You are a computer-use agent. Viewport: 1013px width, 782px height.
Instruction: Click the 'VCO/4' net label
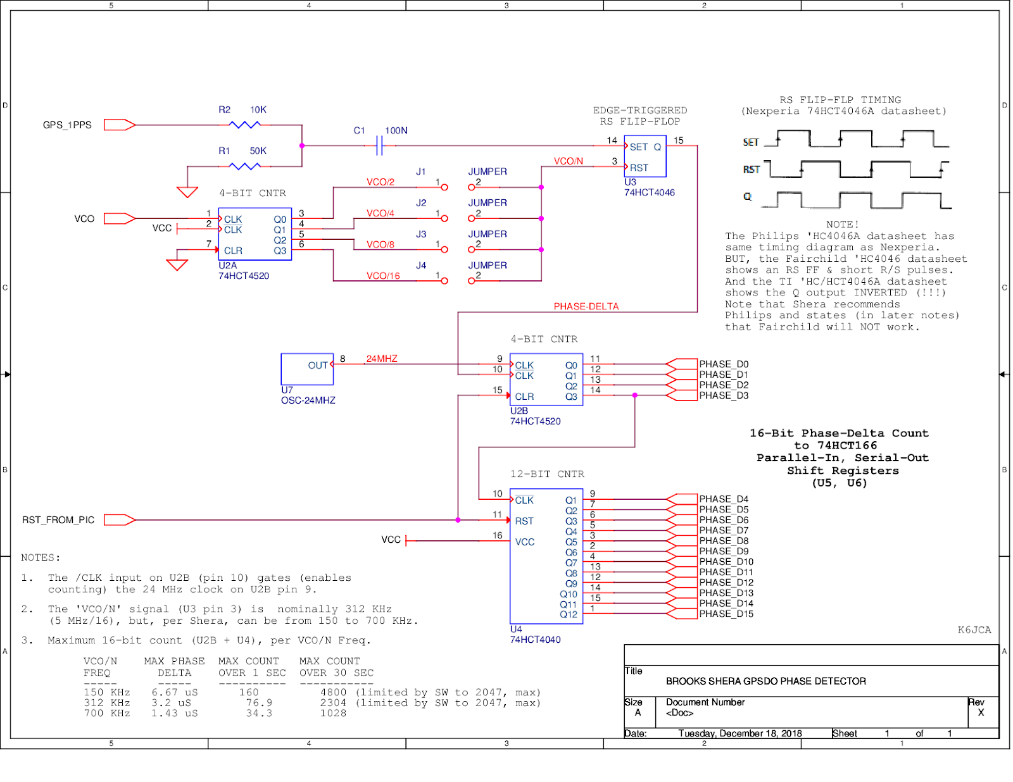(x=381, y=213)
